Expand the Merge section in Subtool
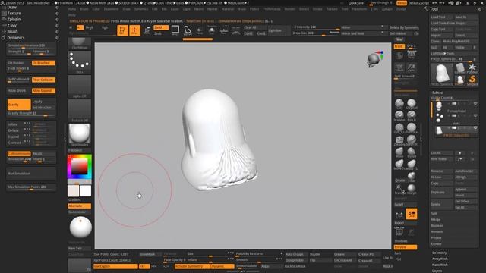The width and height of the screenshot is (486, 273). [435, 219]
